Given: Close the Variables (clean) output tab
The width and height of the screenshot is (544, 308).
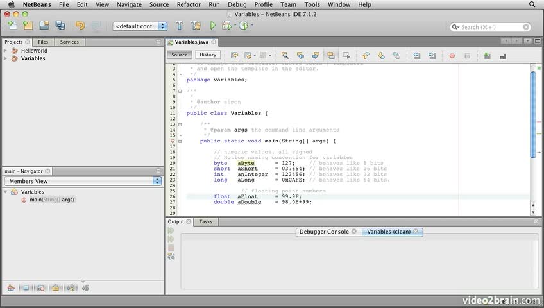Looking at the screenshot, I should tap(416, 232).
